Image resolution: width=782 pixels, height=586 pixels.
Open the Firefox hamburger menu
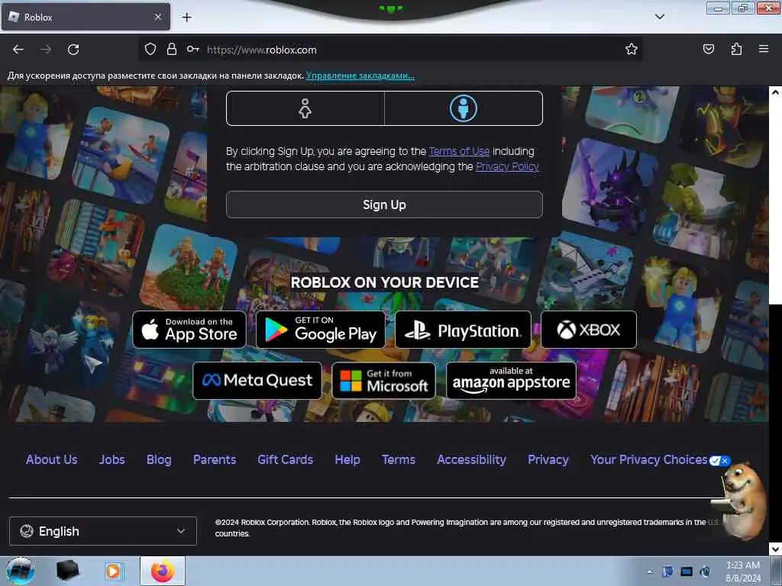(x=764, y=49)
